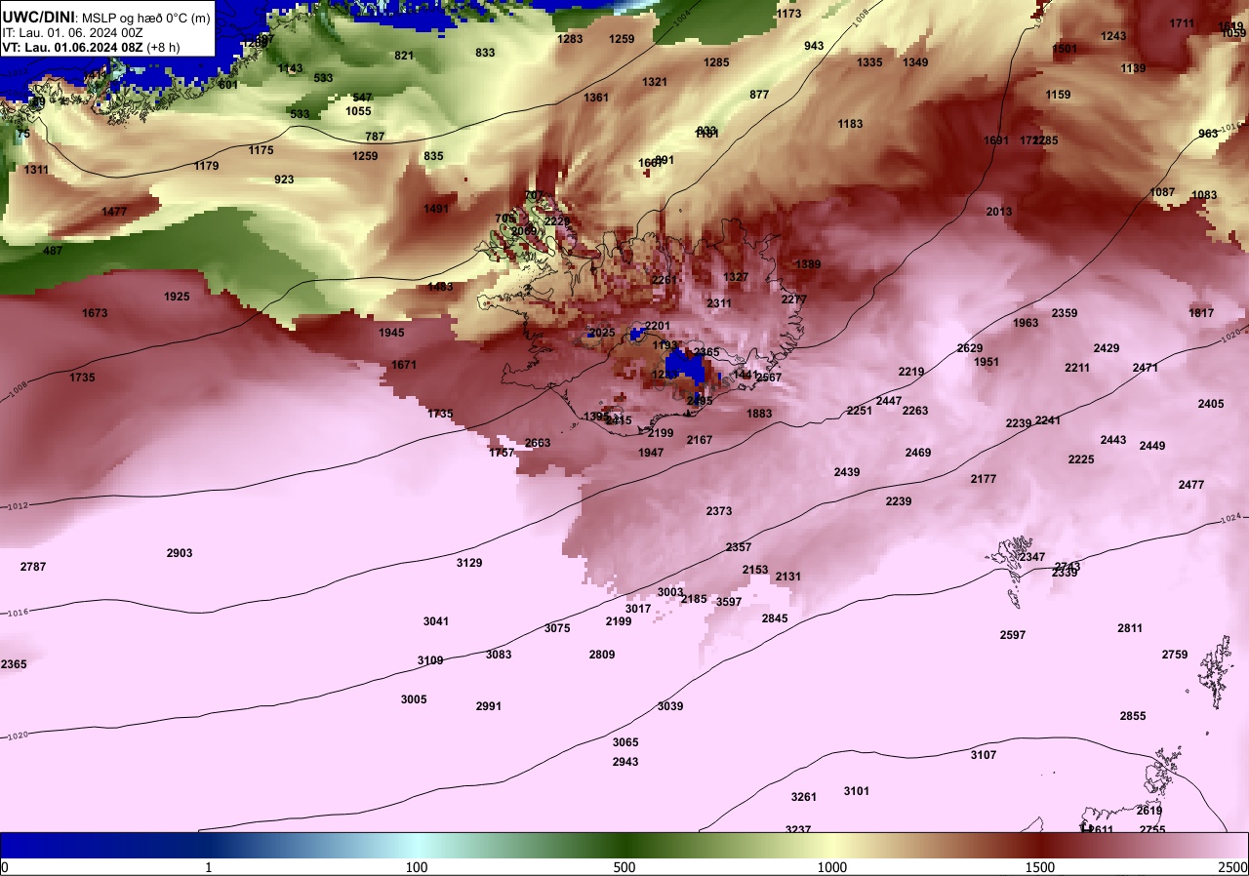Click the pale yellow section of the scale near 1000

pos(832,845)
